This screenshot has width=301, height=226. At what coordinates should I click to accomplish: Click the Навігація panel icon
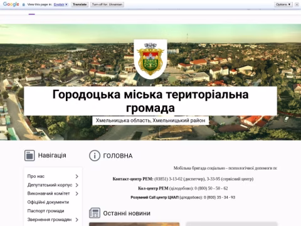point(29,156)
